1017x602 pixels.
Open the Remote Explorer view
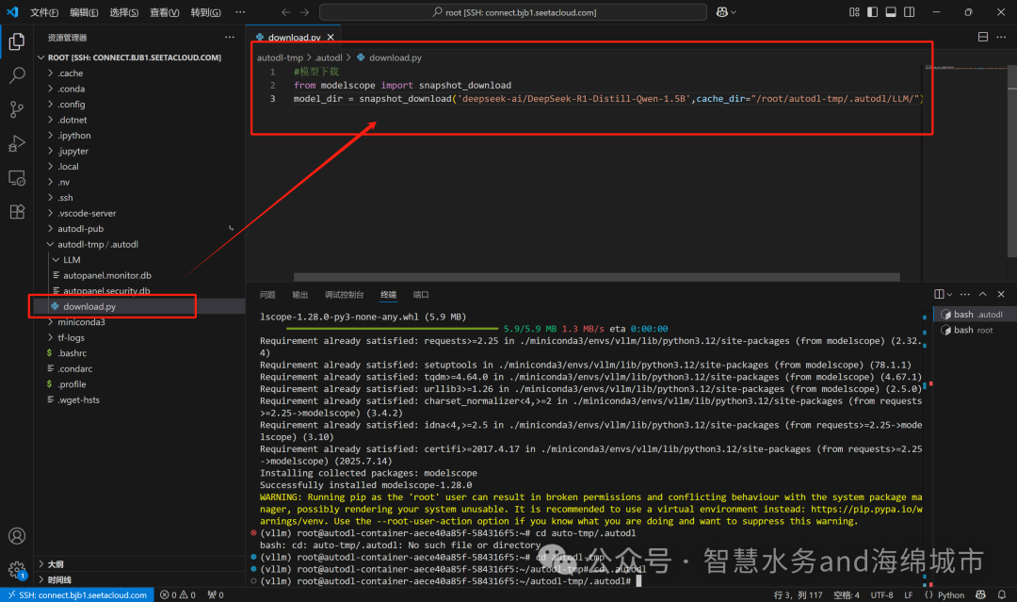pyautogui.click(x=17, y=178)
